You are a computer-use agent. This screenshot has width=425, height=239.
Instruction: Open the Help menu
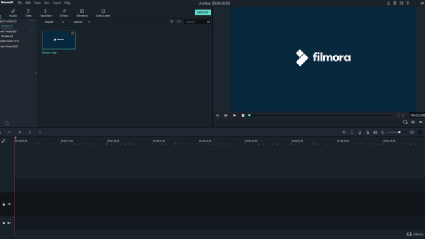(68, 3)
